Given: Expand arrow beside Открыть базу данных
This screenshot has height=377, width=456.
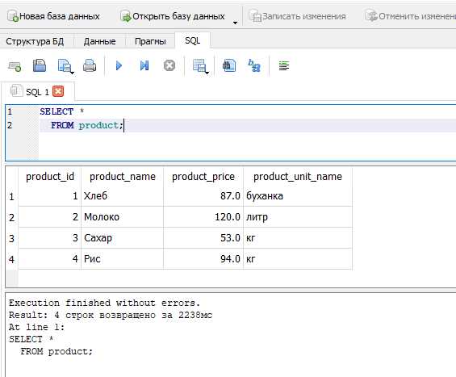Looking at the screenshot, I should pyautogui.click(x=236, y=23).
